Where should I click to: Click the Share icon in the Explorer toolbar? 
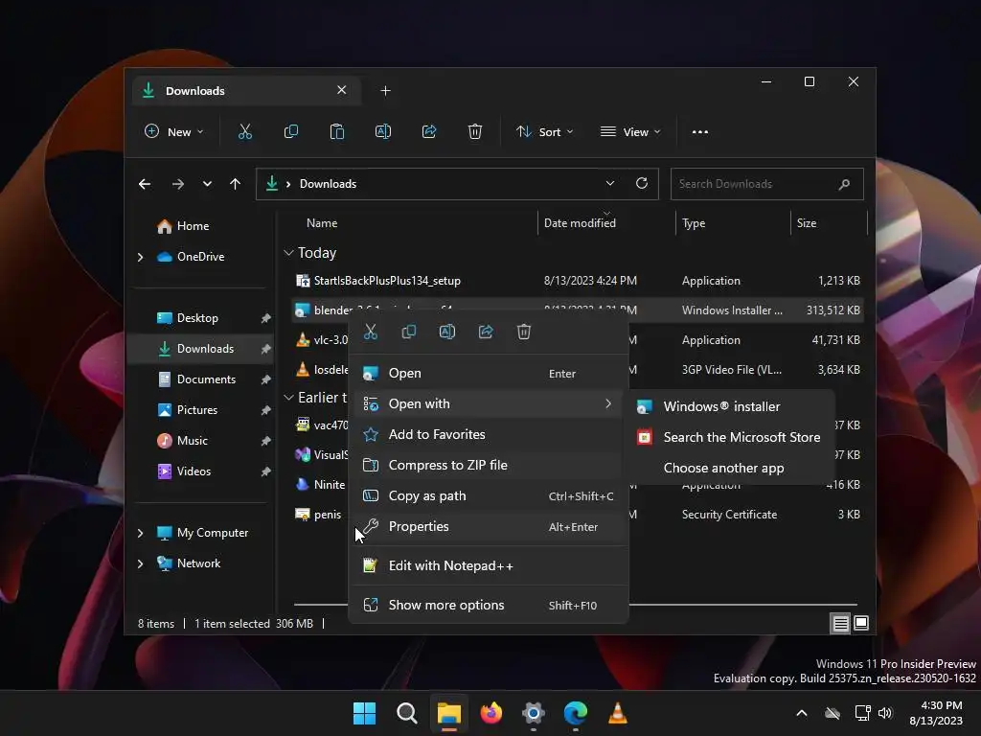(429, 132)
